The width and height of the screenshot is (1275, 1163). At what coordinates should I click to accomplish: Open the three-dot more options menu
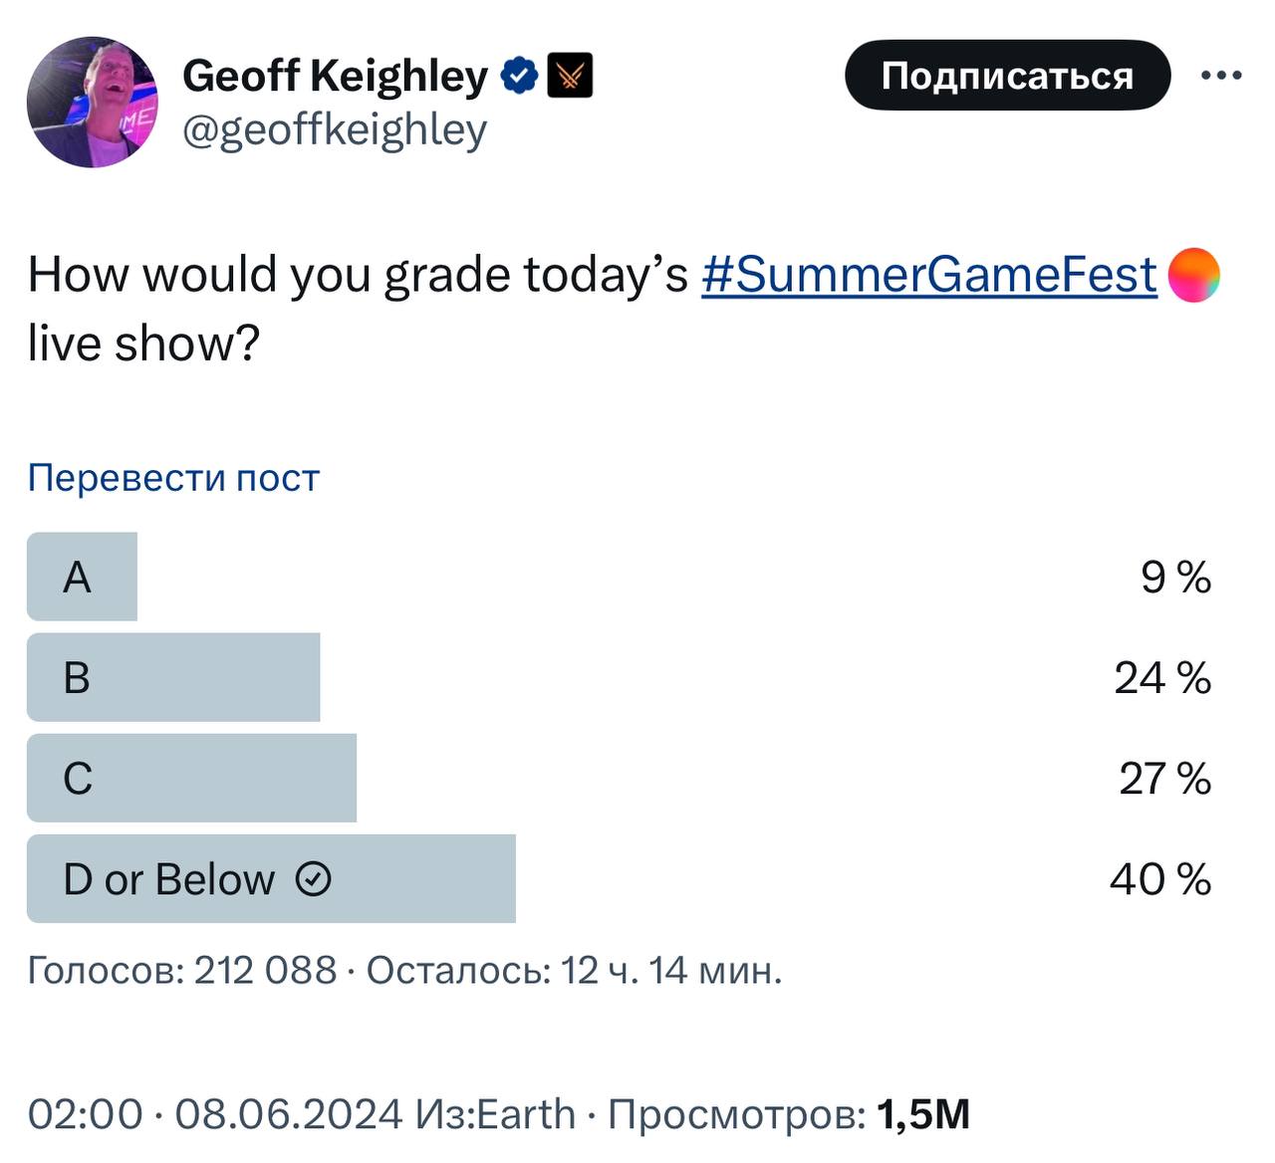pos(1221,76)
